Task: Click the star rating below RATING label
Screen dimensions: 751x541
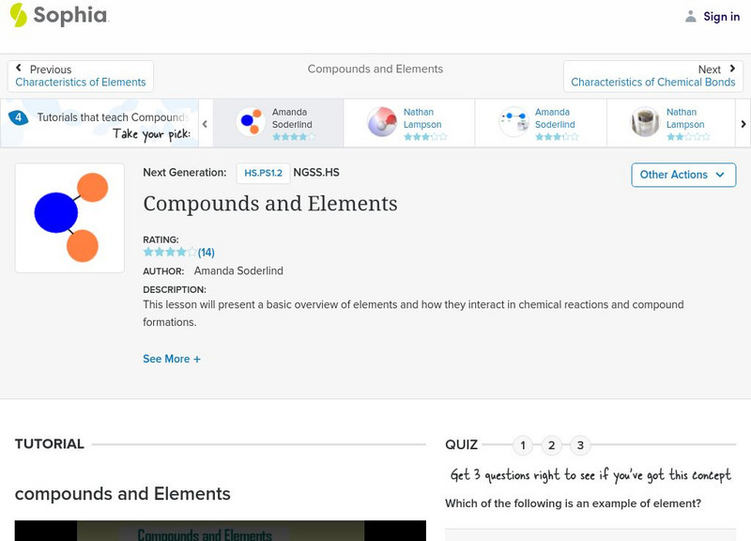Action: (170, 252)
